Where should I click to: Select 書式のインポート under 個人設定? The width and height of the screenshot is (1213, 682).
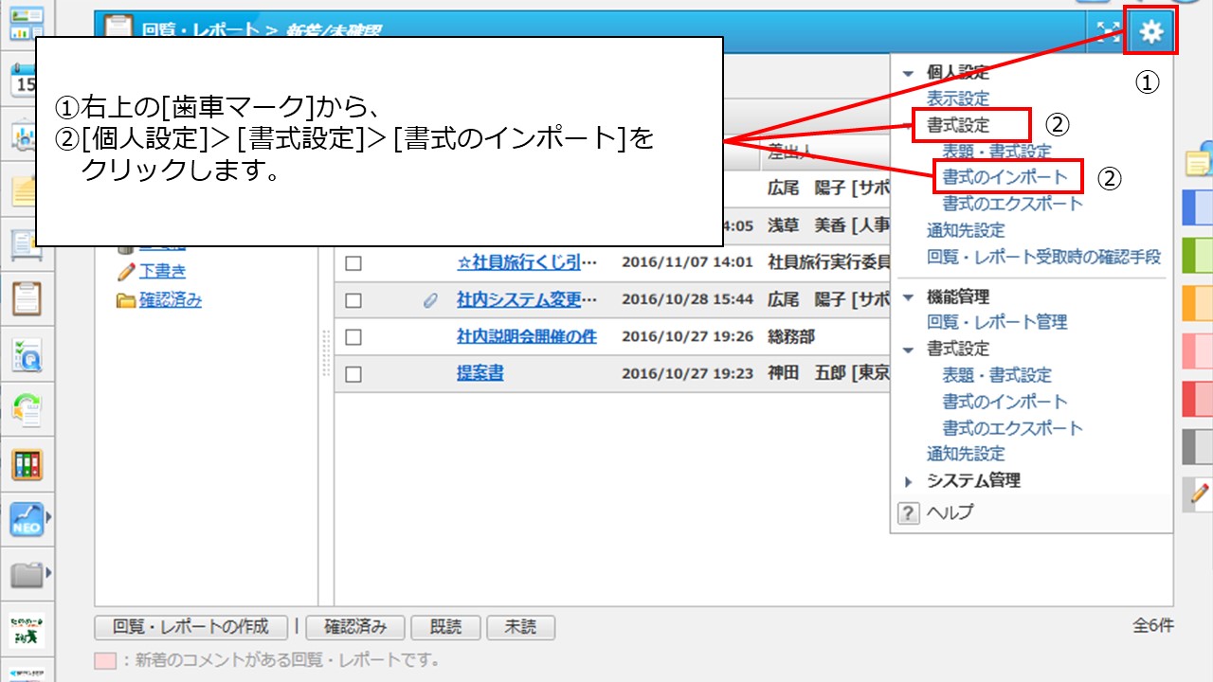[x=1005, y=177]
